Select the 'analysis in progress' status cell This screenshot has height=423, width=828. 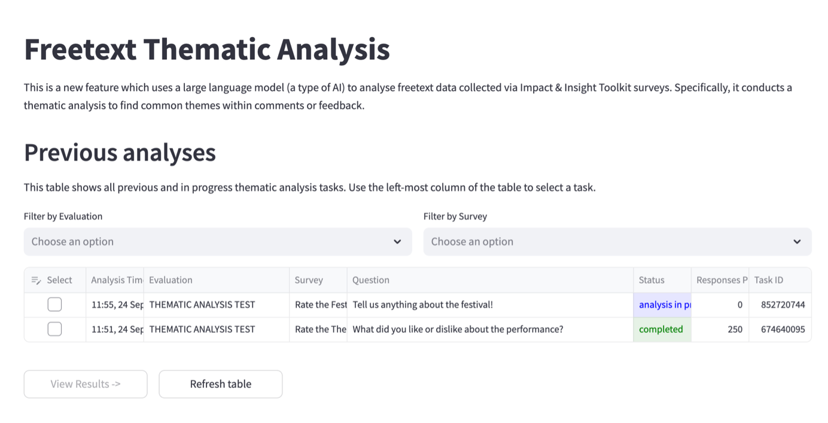pyautogui.click(x=662, y=305)
